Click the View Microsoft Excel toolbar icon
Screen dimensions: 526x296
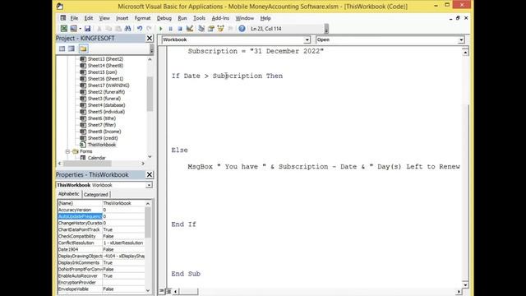click(x=64, y=29)
